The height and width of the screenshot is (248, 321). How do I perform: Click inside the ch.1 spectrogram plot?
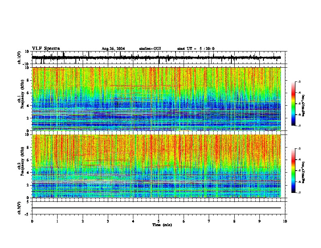click(x=156, y=99)
